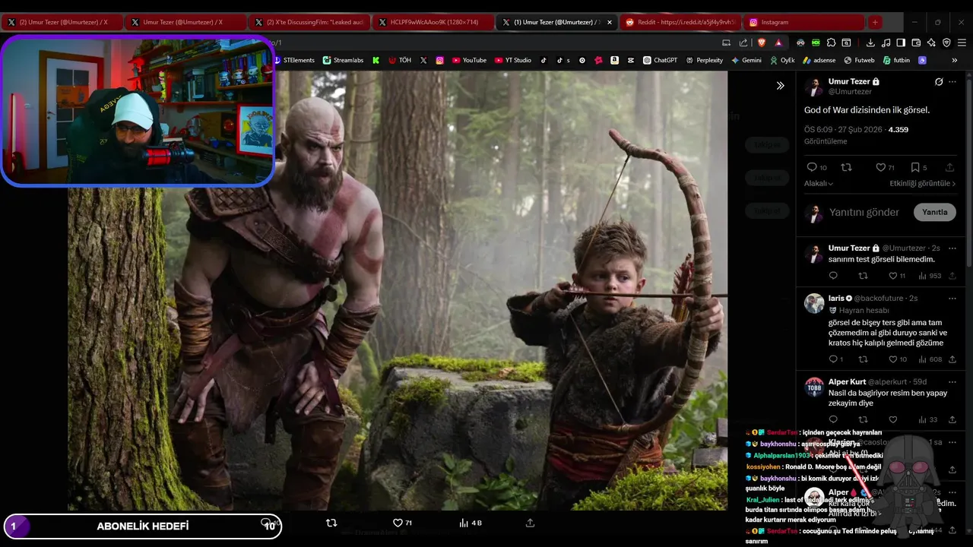Screen dimensions: 973x547
Task: Like the laris reply with 10 likes
Action: 897,359
